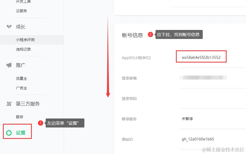This screenshot has width=246, height=154.
Task: Click the 登录密码 label
Action: click(x=129, y=99)
